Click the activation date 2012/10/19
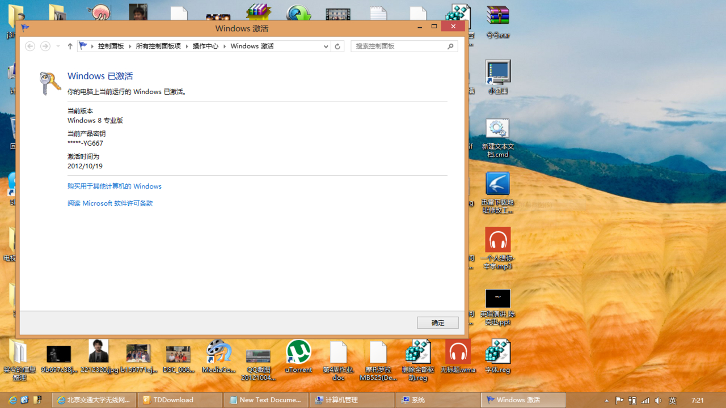The image size is (726, 408). (x=85, y=167)
